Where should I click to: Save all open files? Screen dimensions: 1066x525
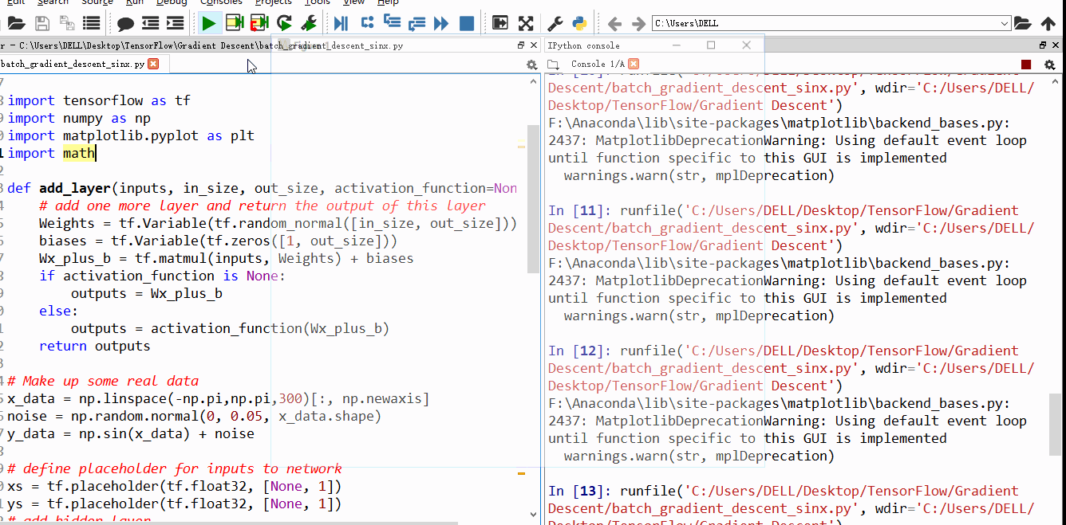coord(67,23)
